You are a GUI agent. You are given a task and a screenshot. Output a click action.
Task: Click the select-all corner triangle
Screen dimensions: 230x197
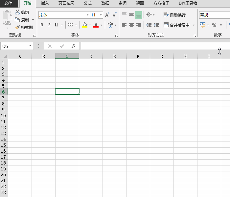click(x=5, y=56)
